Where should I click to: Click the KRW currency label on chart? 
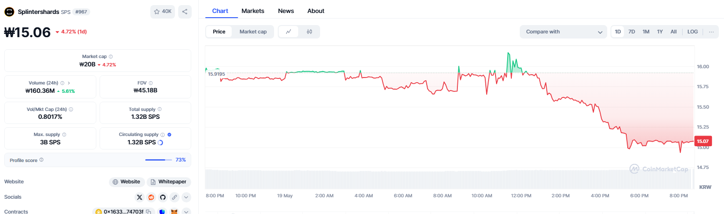[705, 187]
